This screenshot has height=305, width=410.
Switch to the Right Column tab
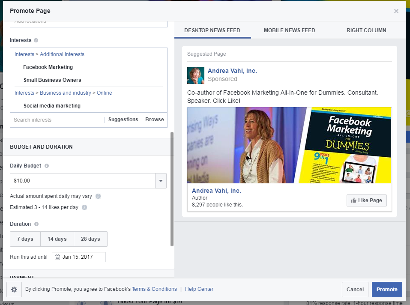click(366, 30)
